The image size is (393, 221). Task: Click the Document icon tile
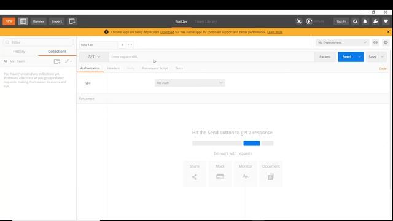(x=271, y=174)
